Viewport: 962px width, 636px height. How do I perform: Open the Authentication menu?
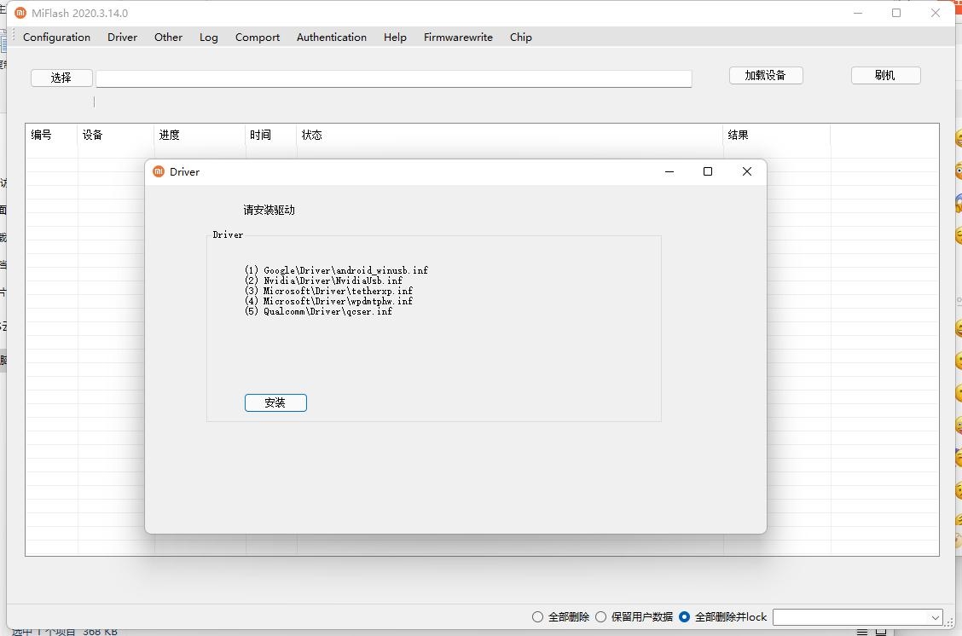pos(331,38)
